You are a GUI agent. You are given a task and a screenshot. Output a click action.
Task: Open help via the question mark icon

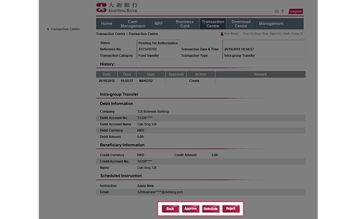tap(283, 11)
